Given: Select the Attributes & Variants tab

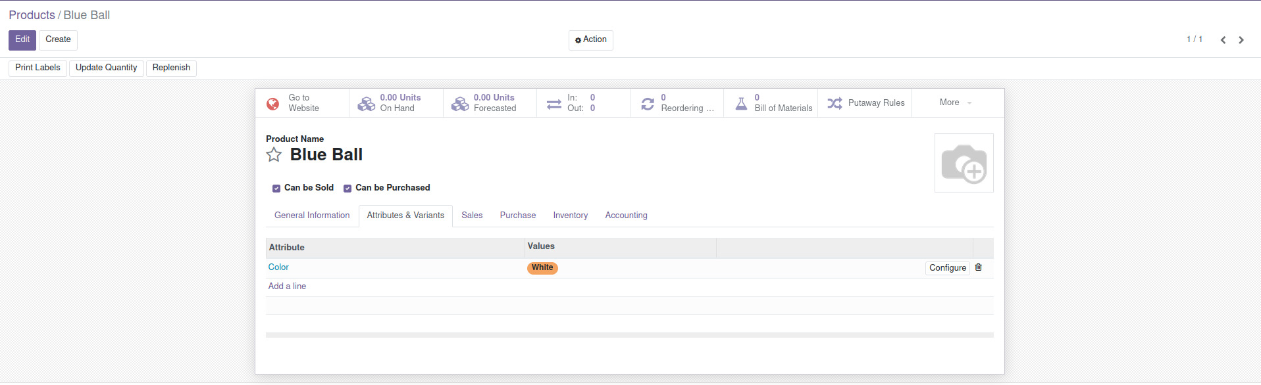Looking at the screenshot, I should tap(405, 215).
